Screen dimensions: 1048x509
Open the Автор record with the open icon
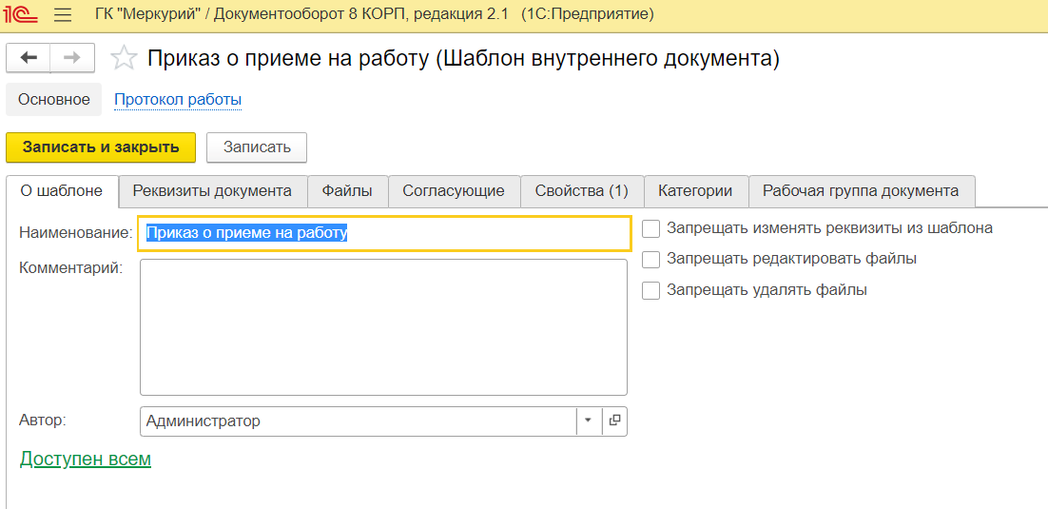coord(614,421)
